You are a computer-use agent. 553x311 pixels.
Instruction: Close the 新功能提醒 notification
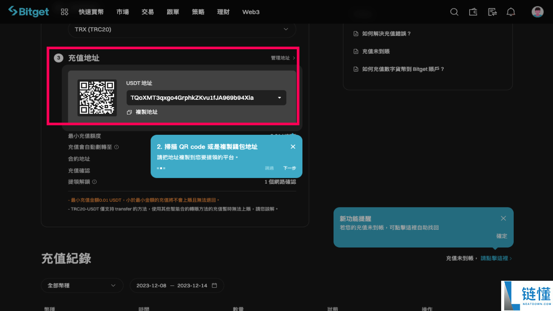503,218
